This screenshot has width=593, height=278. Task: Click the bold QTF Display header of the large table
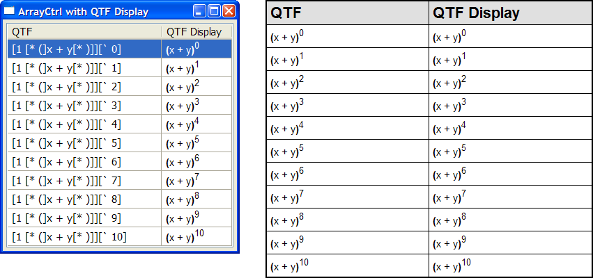click(x=476, y=13)
